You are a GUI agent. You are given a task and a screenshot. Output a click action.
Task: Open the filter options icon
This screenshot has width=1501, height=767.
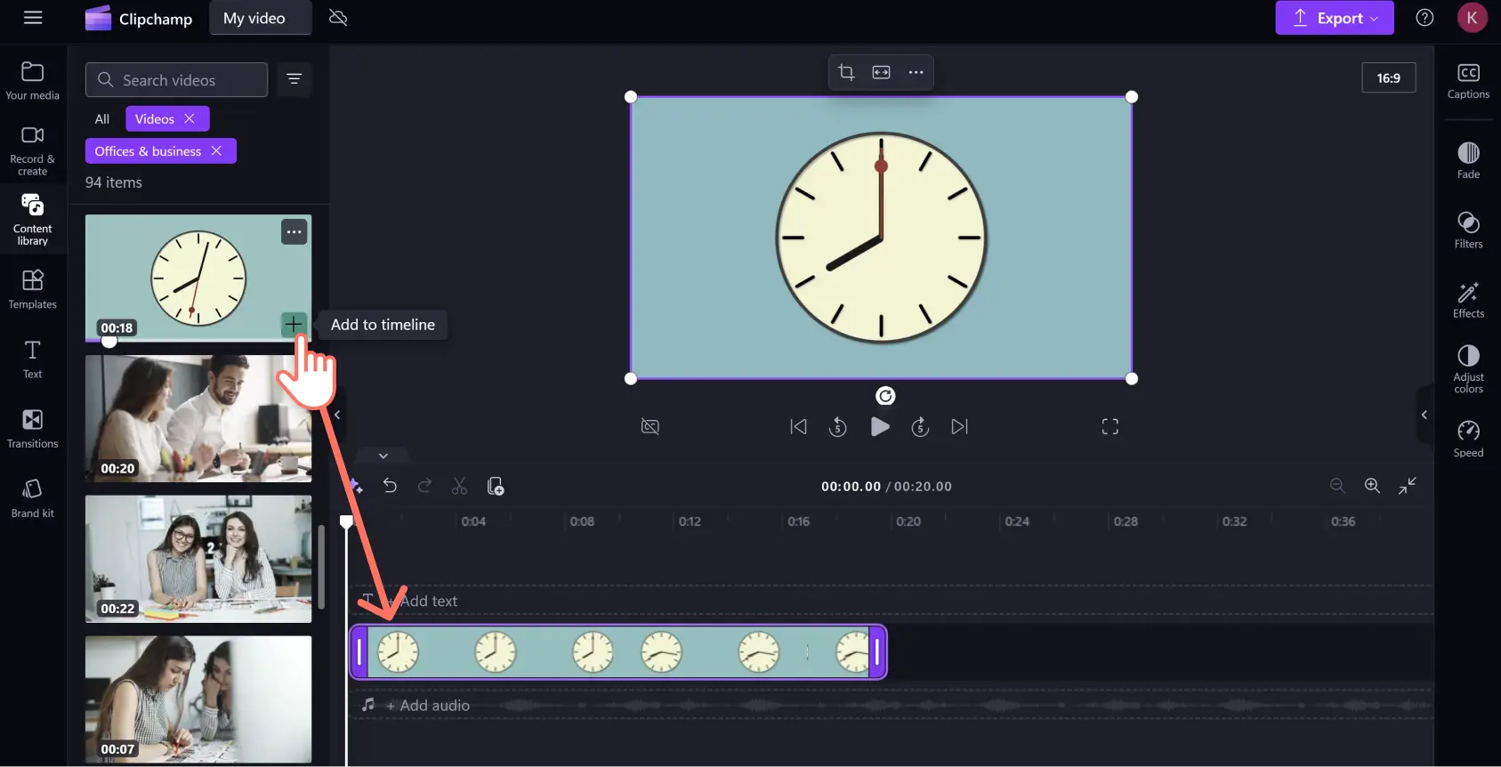295,80
